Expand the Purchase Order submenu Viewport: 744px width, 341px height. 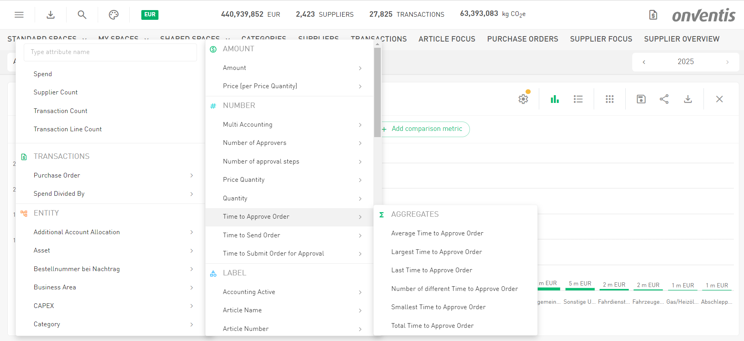(x=113, y=176)
